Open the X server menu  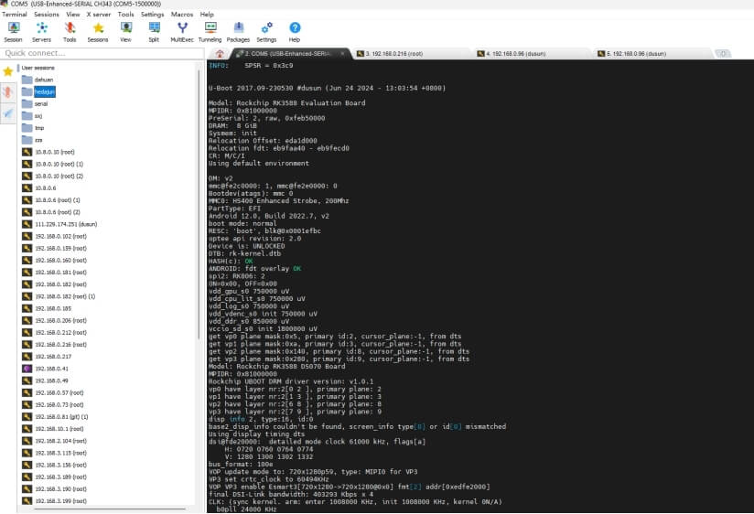click(x=99, y=15)
